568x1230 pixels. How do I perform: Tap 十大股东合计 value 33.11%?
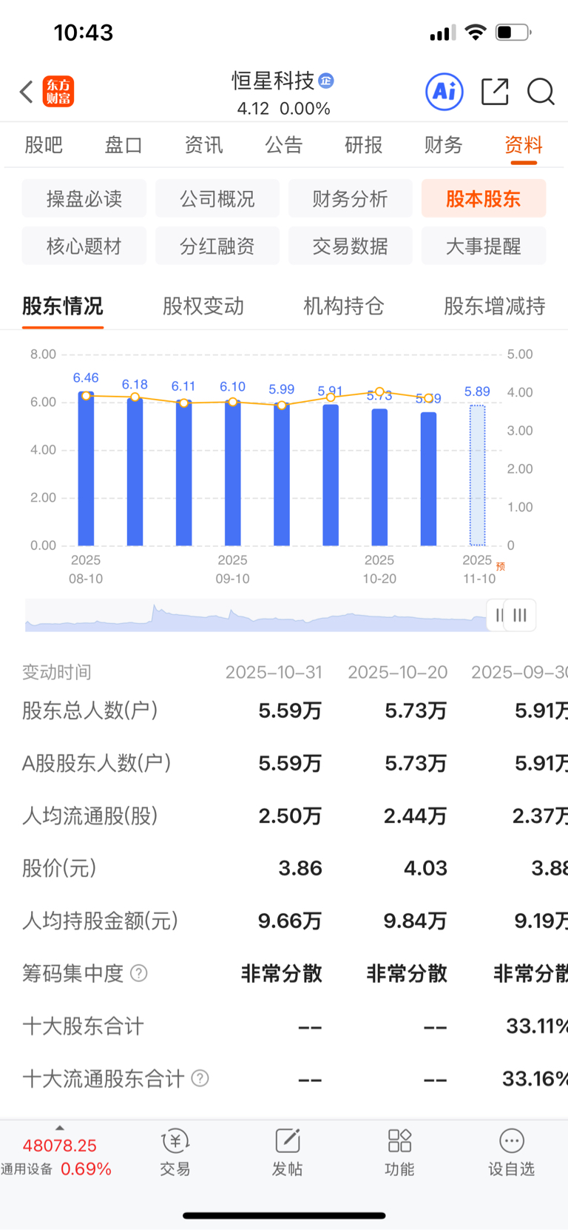(x=537, y=1026)
